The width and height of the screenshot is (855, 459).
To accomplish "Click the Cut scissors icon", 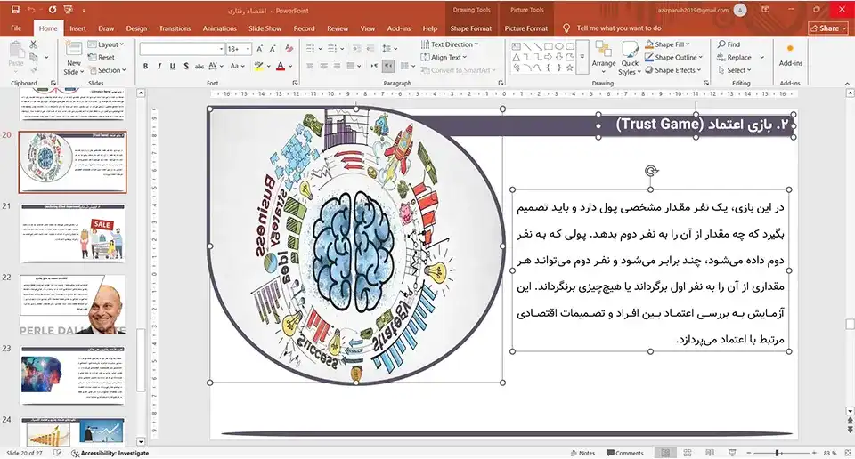I will pyautogui.click(x=34, y=44).
